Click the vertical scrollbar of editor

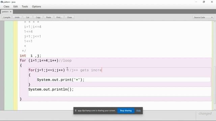215,66
